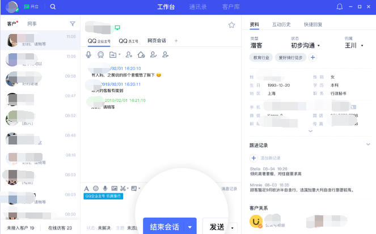The height and width of the screenshot is (234, 376).
Task: Open the dropdown arrow beside 结束会话
Action: pyautogui.click(x=190, y=227)
